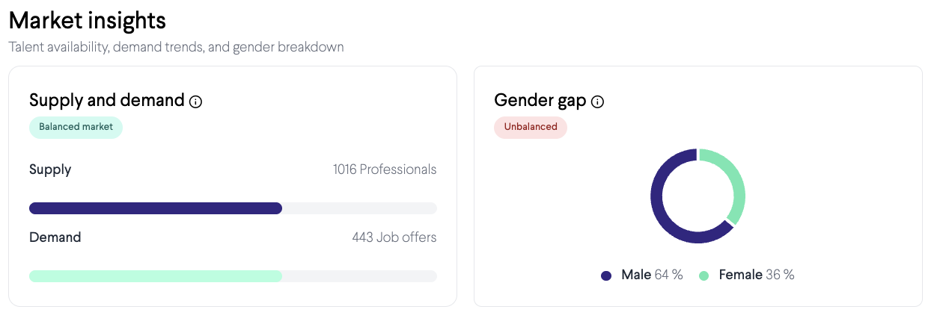This screenshot has height=327, width=931.
Task: Click the Balanced market badge
Action: click(x=76, y=127)
